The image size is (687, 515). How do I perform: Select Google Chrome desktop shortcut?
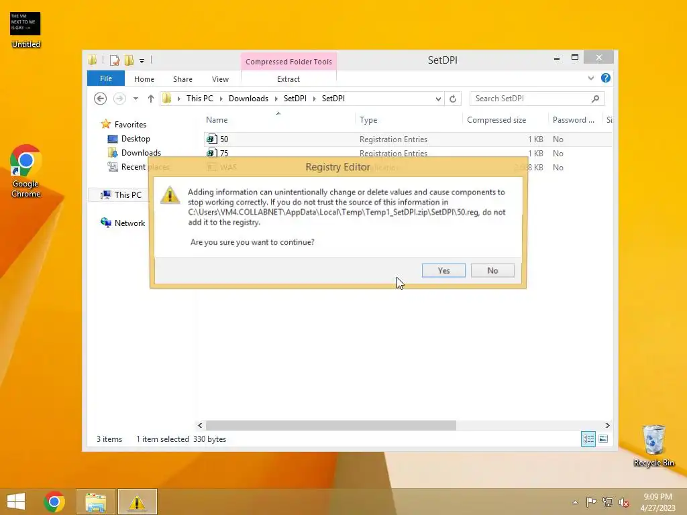(26, 171)
